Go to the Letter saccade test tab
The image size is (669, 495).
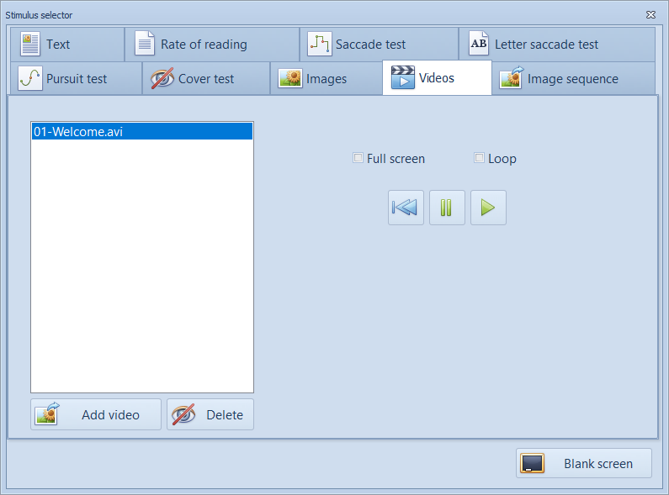546,45
